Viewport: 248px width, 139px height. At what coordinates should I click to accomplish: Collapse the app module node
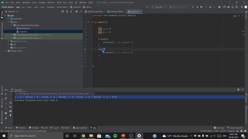pyautogui.click(x=5, y=15)
